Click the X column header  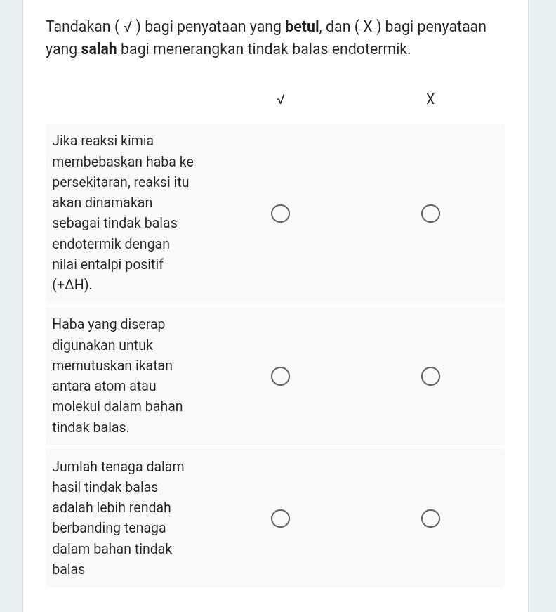(430, 100)
